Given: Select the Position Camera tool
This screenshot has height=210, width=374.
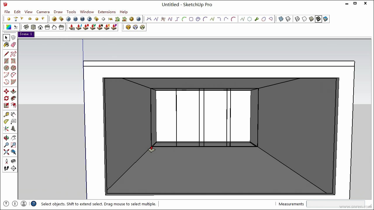Looking at the screenshot, I should [x=6, y=161].
